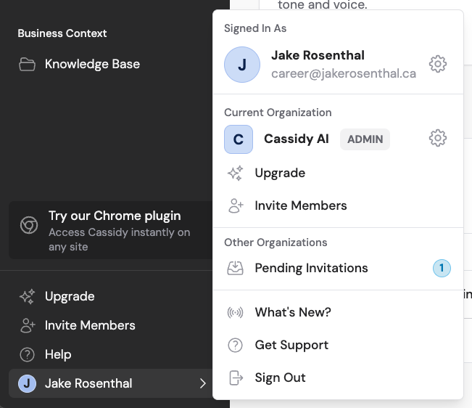Click the Jake Rosenthal name in the popup
The image size is (472, 408).
318,55
